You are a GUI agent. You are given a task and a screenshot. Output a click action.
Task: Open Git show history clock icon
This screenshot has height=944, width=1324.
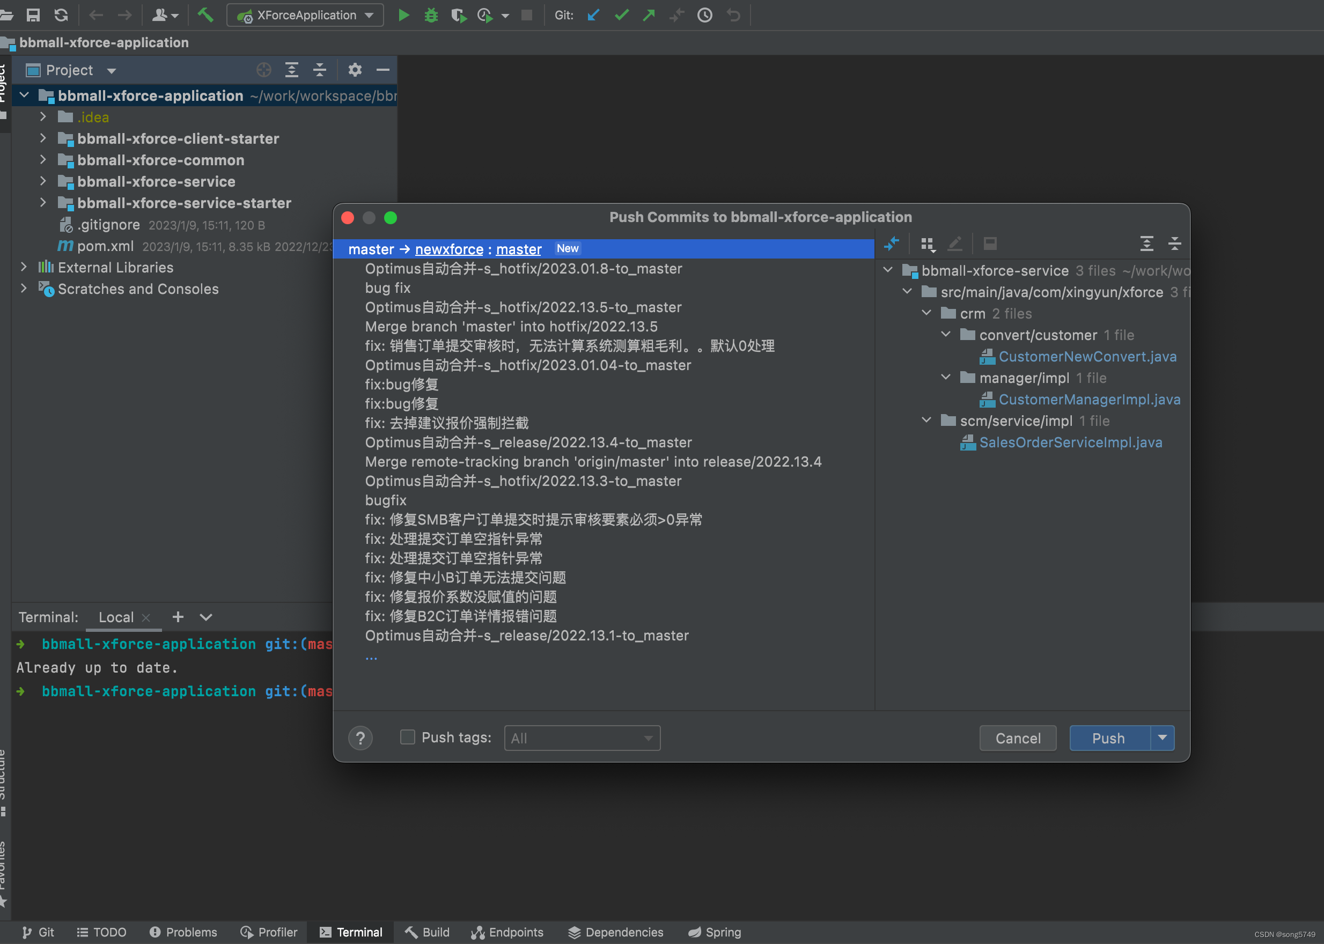tap(705, 15)
